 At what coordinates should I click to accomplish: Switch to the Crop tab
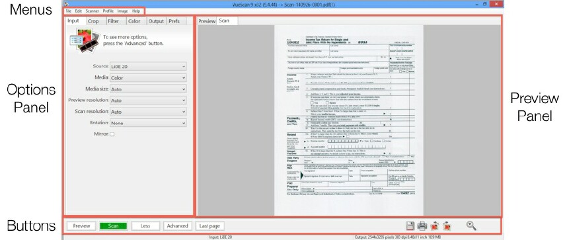[x=96, y=21]
